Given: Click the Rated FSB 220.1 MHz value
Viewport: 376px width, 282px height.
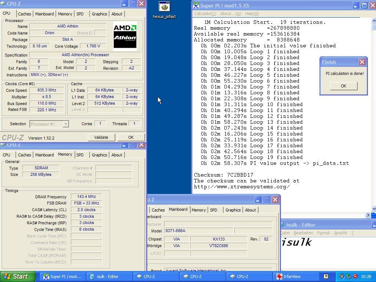Looking at the screenshot, I should point(47,110).
